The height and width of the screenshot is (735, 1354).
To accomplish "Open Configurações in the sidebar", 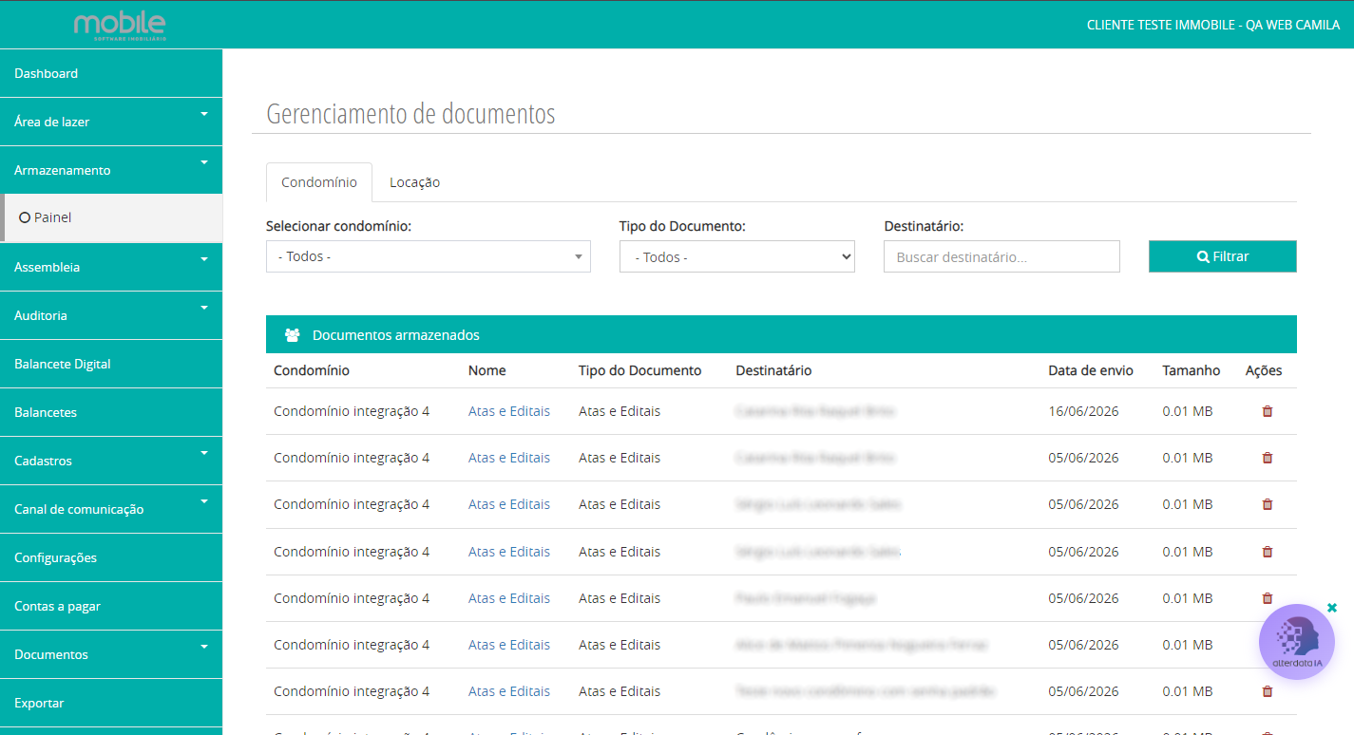I will [111, 557].
